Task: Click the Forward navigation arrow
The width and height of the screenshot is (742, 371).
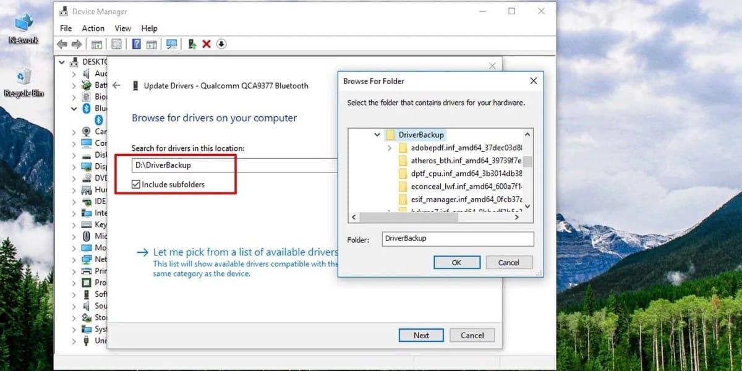Action: 77,44
